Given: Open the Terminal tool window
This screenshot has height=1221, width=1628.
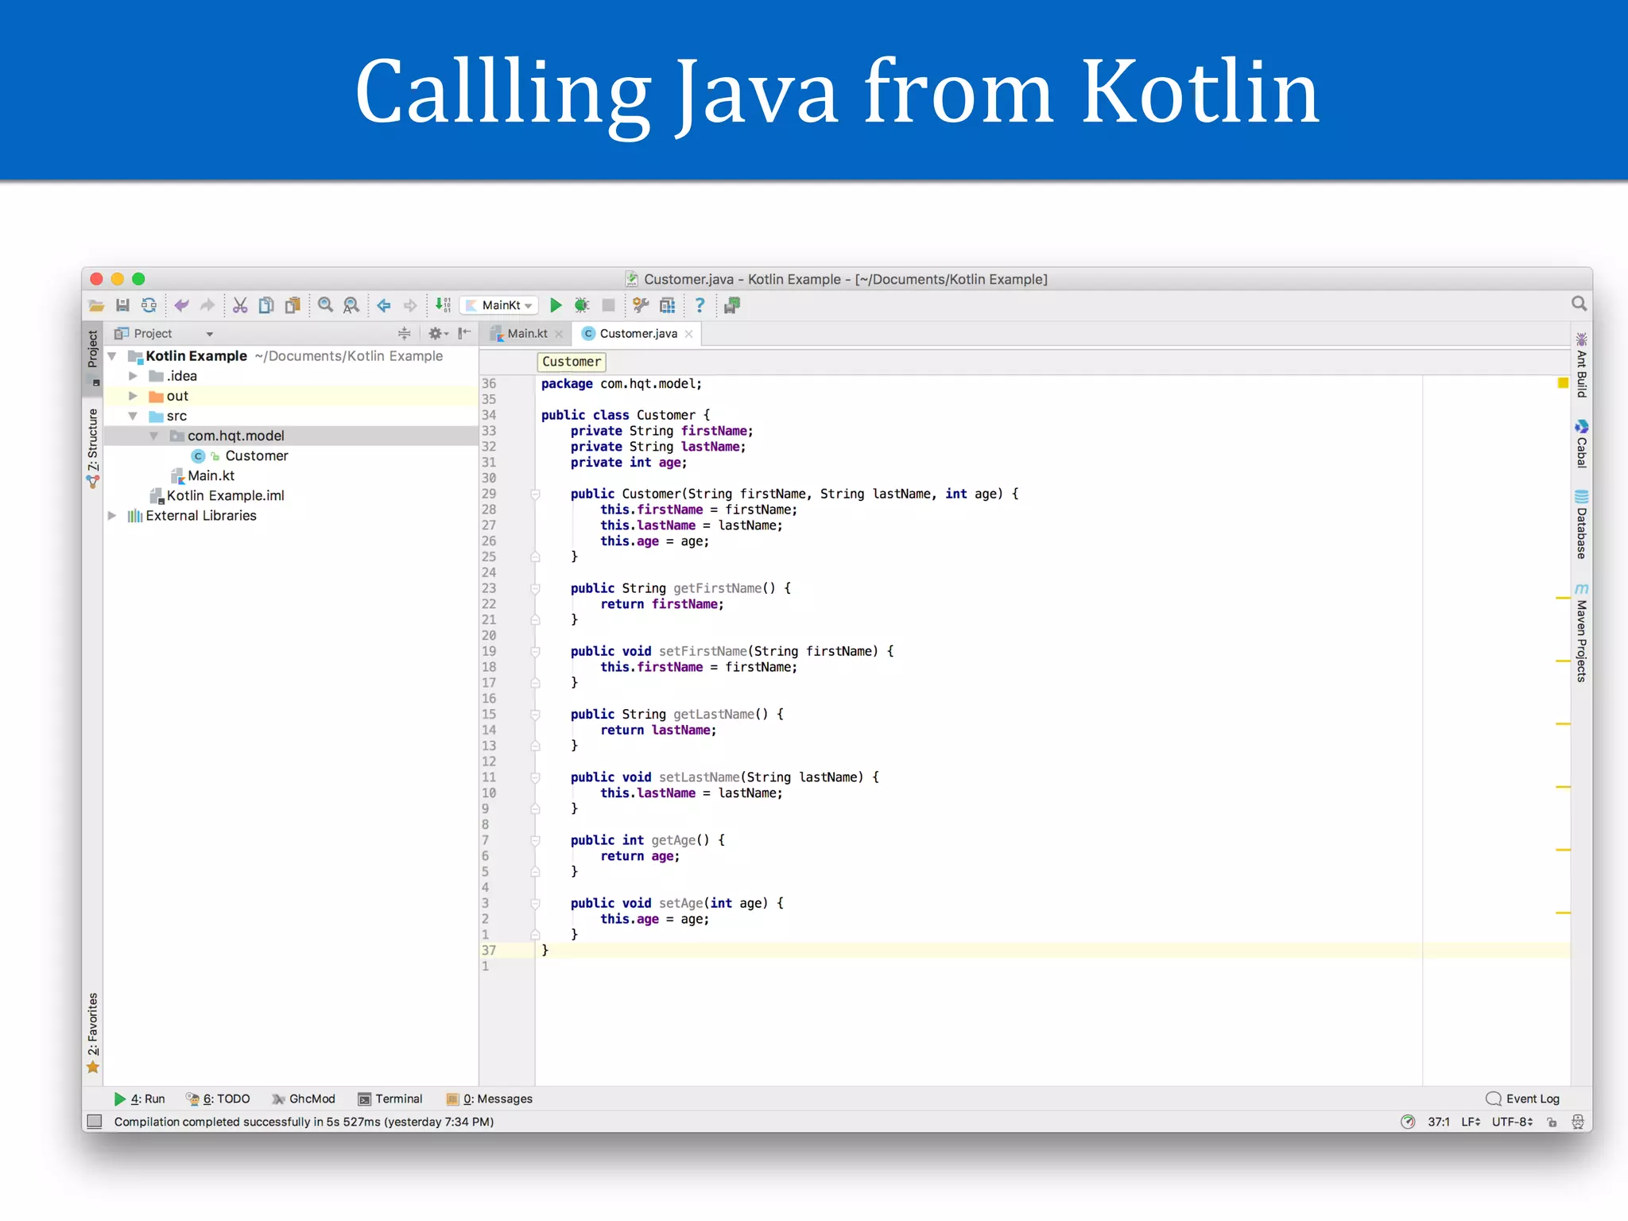Looking at the screenshot, I should pos(390,1099).
